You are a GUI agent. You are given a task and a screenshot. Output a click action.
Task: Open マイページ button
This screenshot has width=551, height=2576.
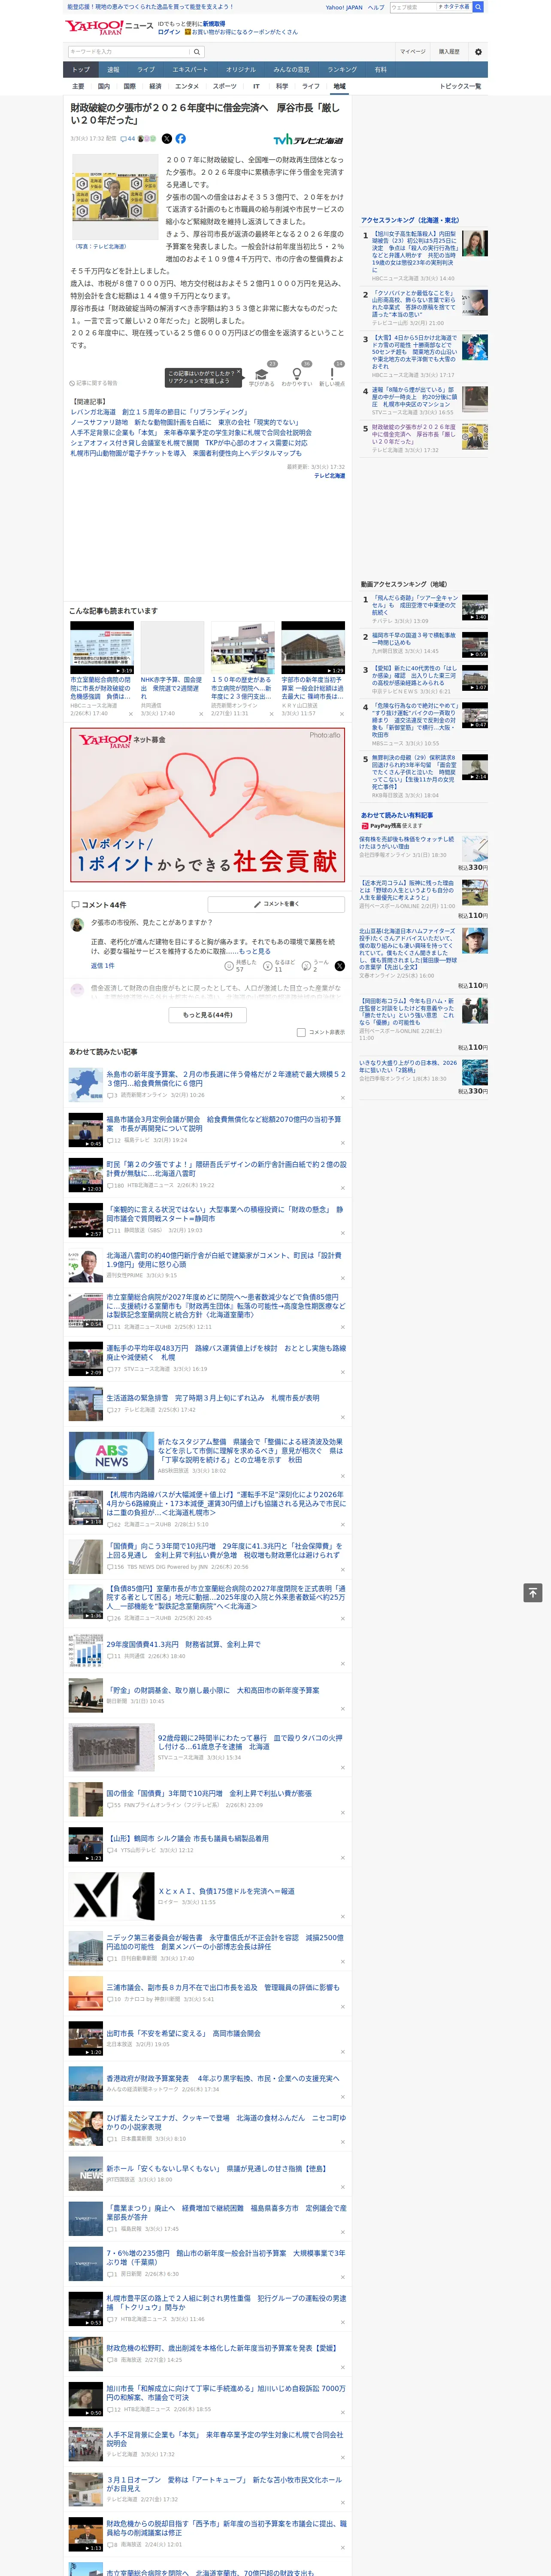[413, 52]
